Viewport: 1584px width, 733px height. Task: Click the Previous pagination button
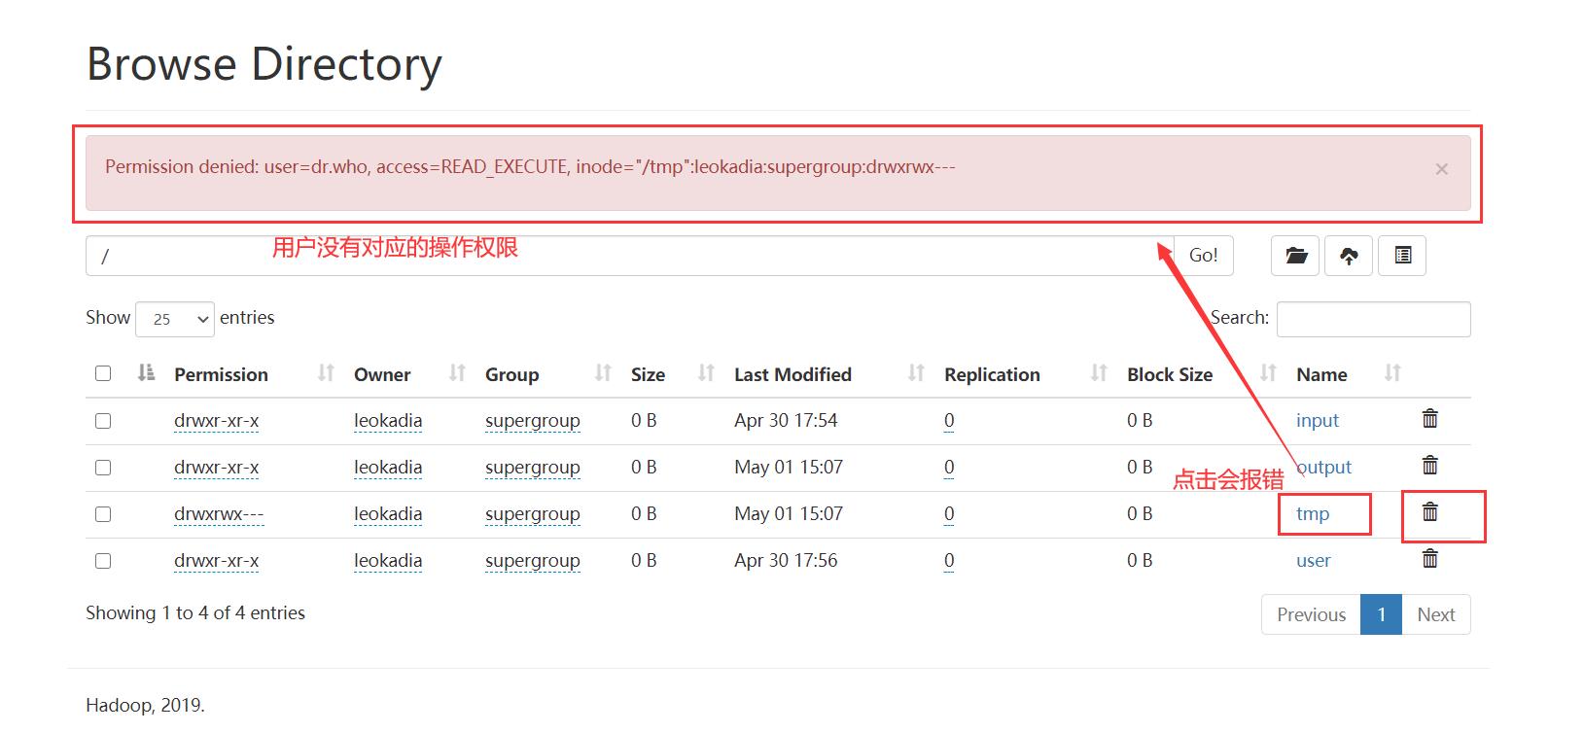point(1311,614)
